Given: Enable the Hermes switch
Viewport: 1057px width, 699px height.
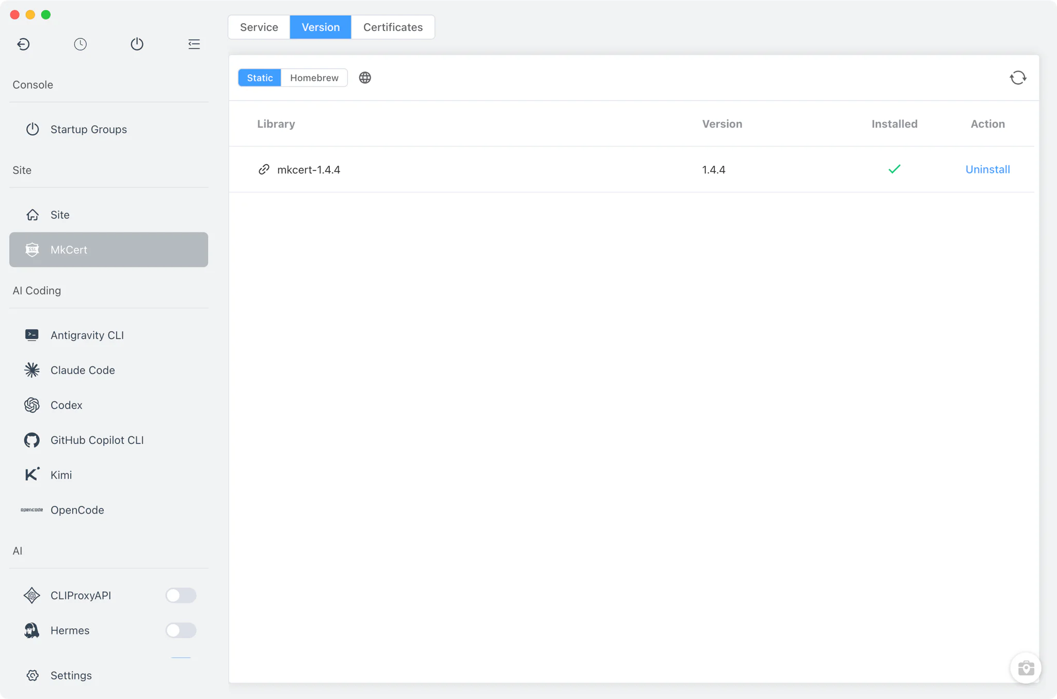Looking at the screenshot, I should (181, 630).
